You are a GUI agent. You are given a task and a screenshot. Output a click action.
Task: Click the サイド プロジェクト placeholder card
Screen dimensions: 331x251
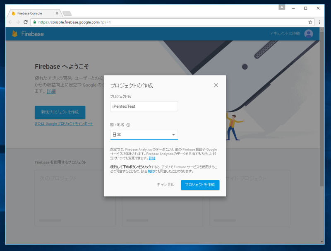pos(250,198)
